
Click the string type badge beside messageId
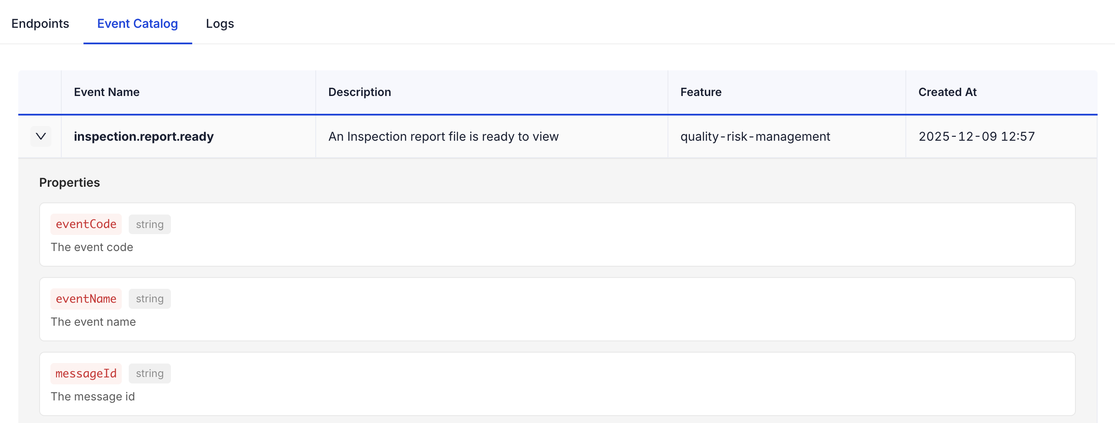tap(150, 373)
